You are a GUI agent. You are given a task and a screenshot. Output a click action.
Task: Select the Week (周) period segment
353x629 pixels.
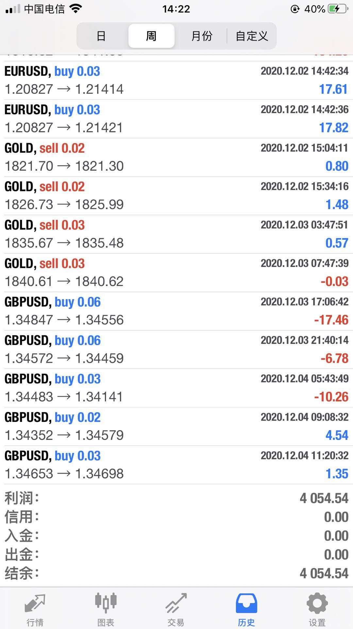coord(151,36)
